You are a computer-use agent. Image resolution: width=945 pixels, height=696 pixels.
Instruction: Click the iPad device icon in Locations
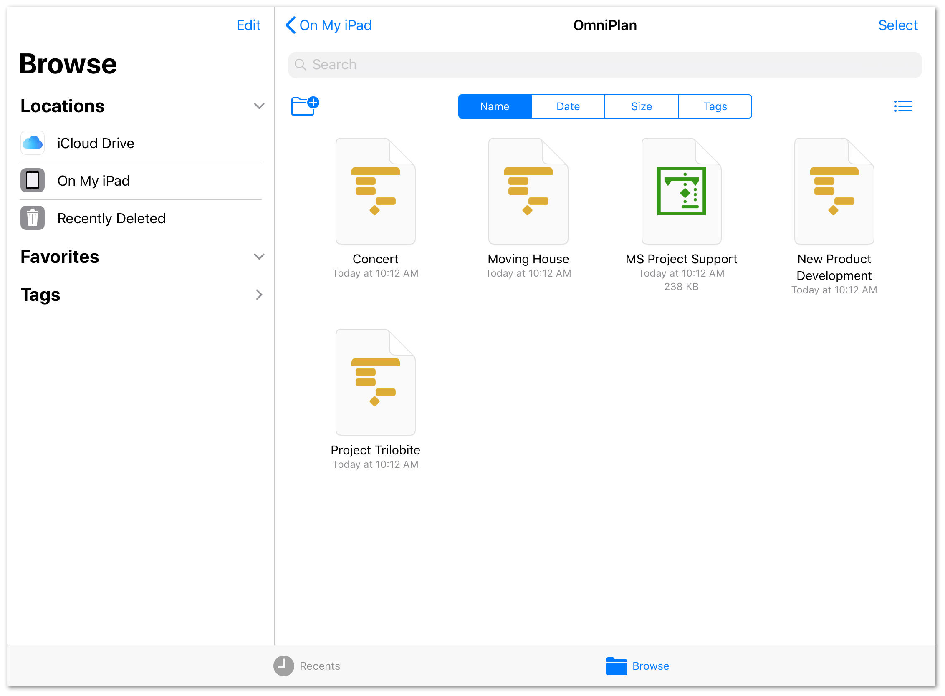tap(33, 180)
